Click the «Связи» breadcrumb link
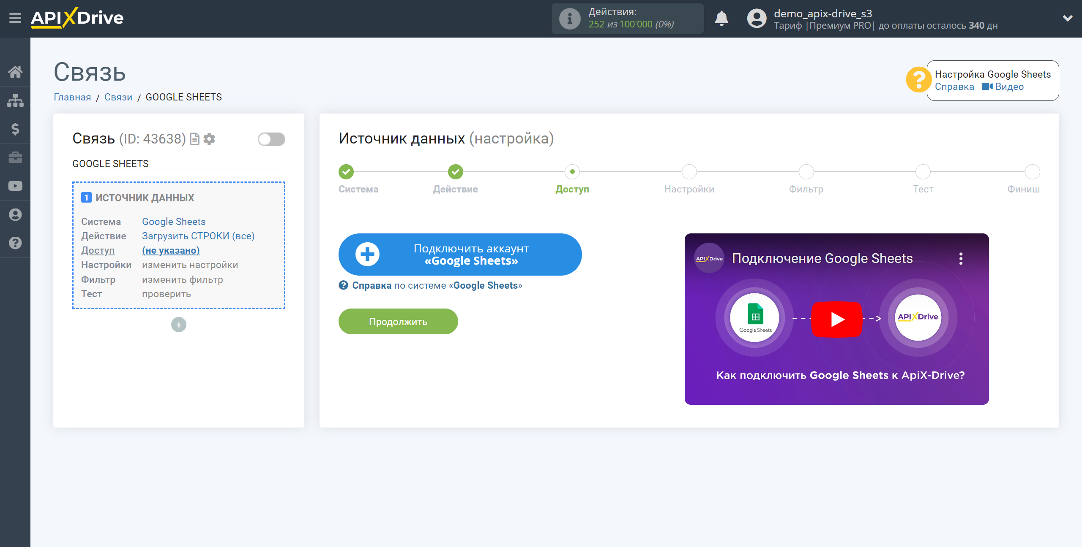Viewport: 1082px width, 547px height. click(x=118, y=97)
